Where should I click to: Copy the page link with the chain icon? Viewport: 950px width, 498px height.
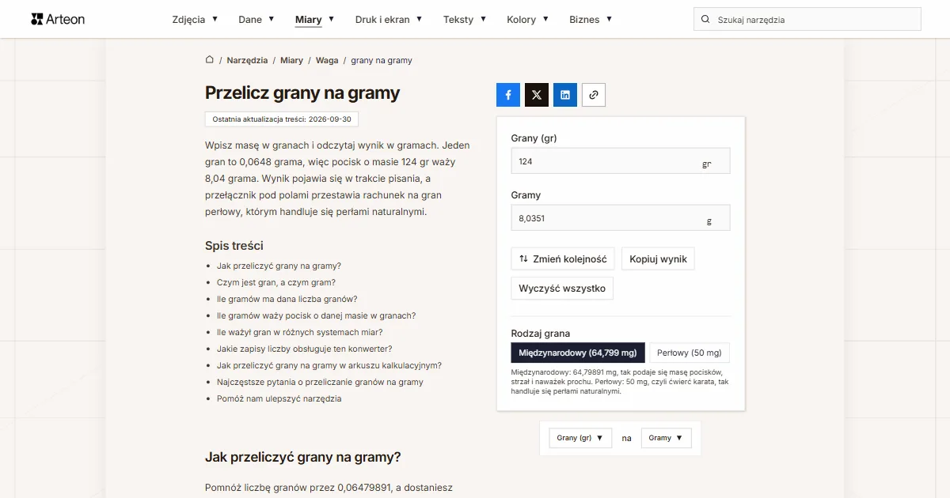(x=594, y=95)
